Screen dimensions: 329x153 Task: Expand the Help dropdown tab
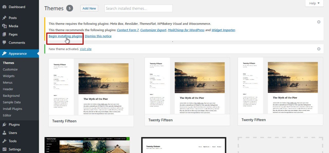point(314,3)
